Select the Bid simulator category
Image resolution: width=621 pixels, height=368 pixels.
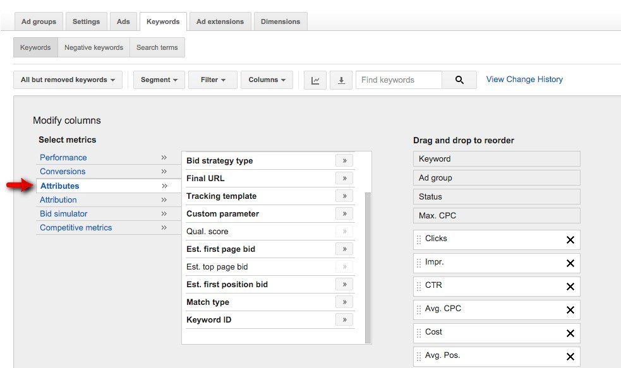[x=62, y=213]
